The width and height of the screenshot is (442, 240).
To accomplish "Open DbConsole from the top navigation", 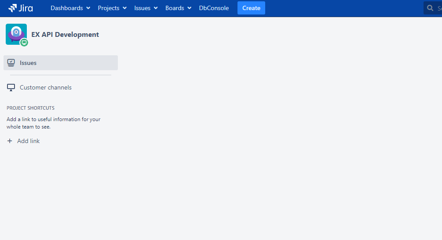I will (214, 8).
